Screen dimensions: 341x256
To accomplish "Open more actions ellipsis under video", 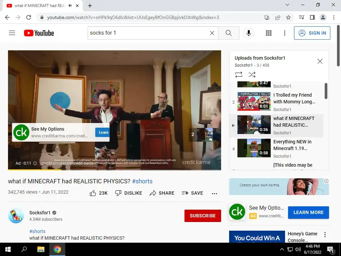I will pyautogui.click(x=214, y=193).
